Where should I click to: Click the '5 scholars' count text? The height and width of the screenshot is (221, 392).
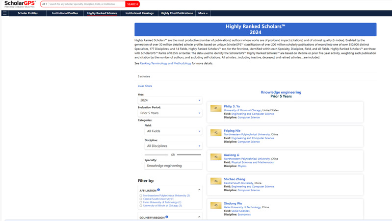coord(144,76)
